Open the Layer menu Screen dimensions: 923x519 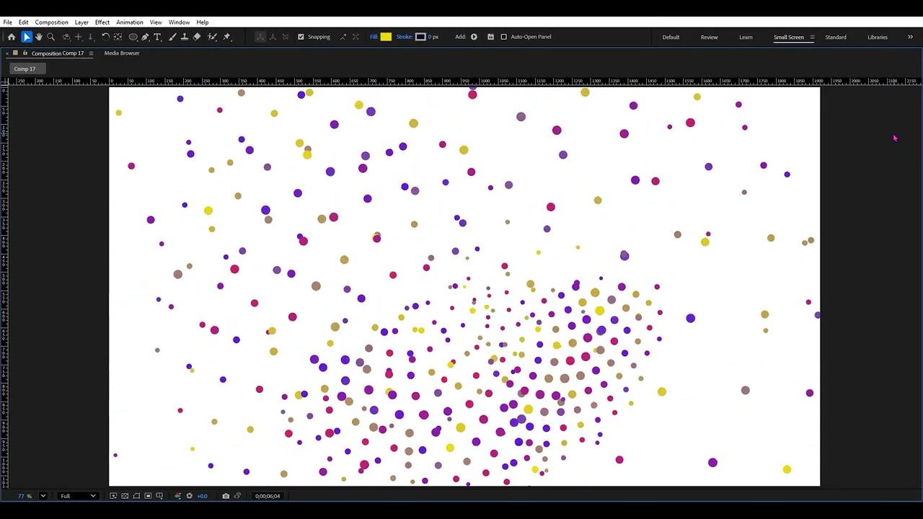[x=81, y=22]
